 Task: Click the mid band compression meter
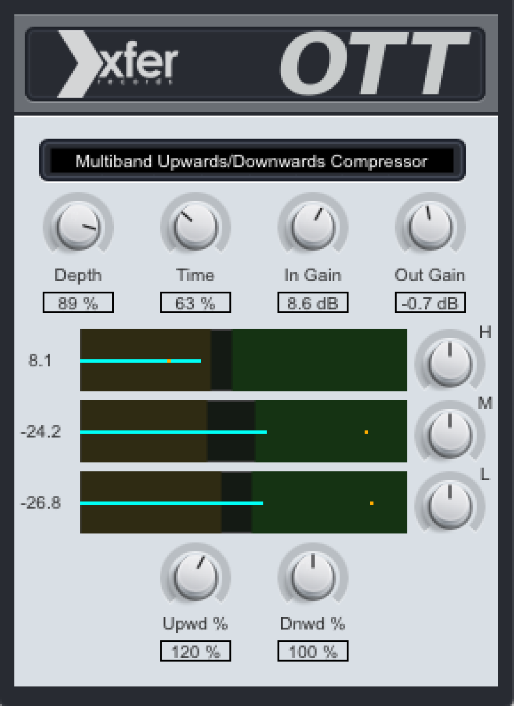[243, 431]
